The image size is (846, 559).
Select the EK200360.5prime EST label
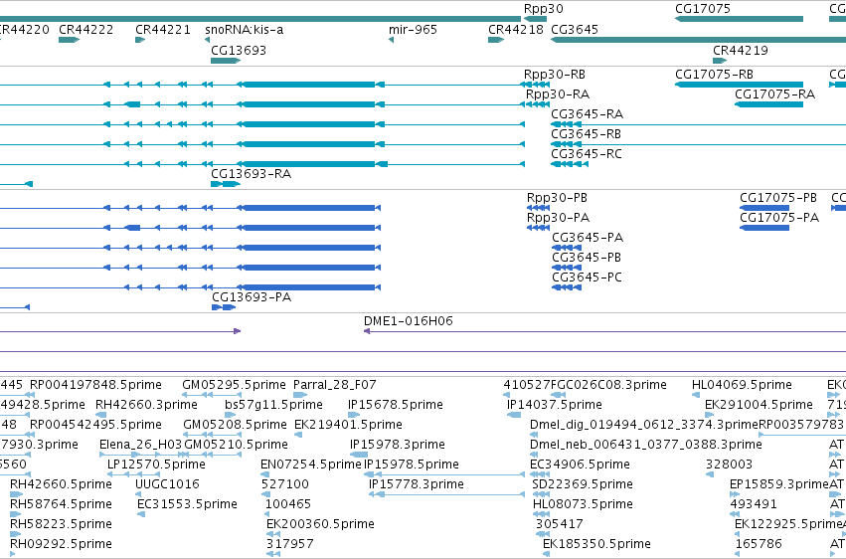coord(320,524)
